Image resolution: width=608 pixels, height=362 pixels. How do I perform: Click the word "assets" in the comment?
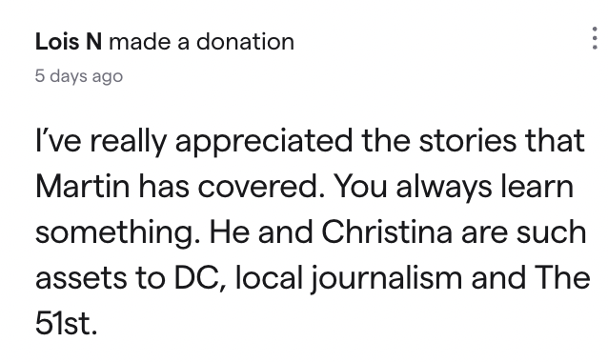pyautogui.click(x=81, y=279)
